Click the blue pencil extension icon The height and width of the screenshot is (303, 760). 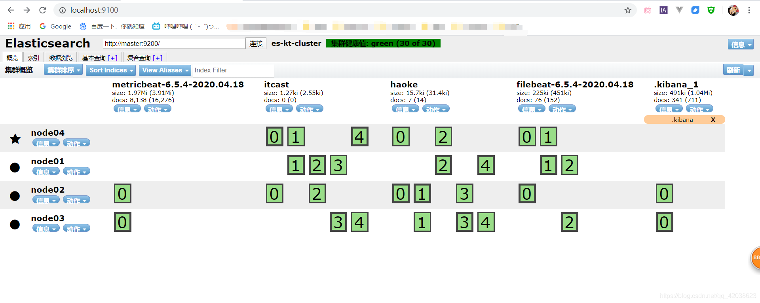695,10
